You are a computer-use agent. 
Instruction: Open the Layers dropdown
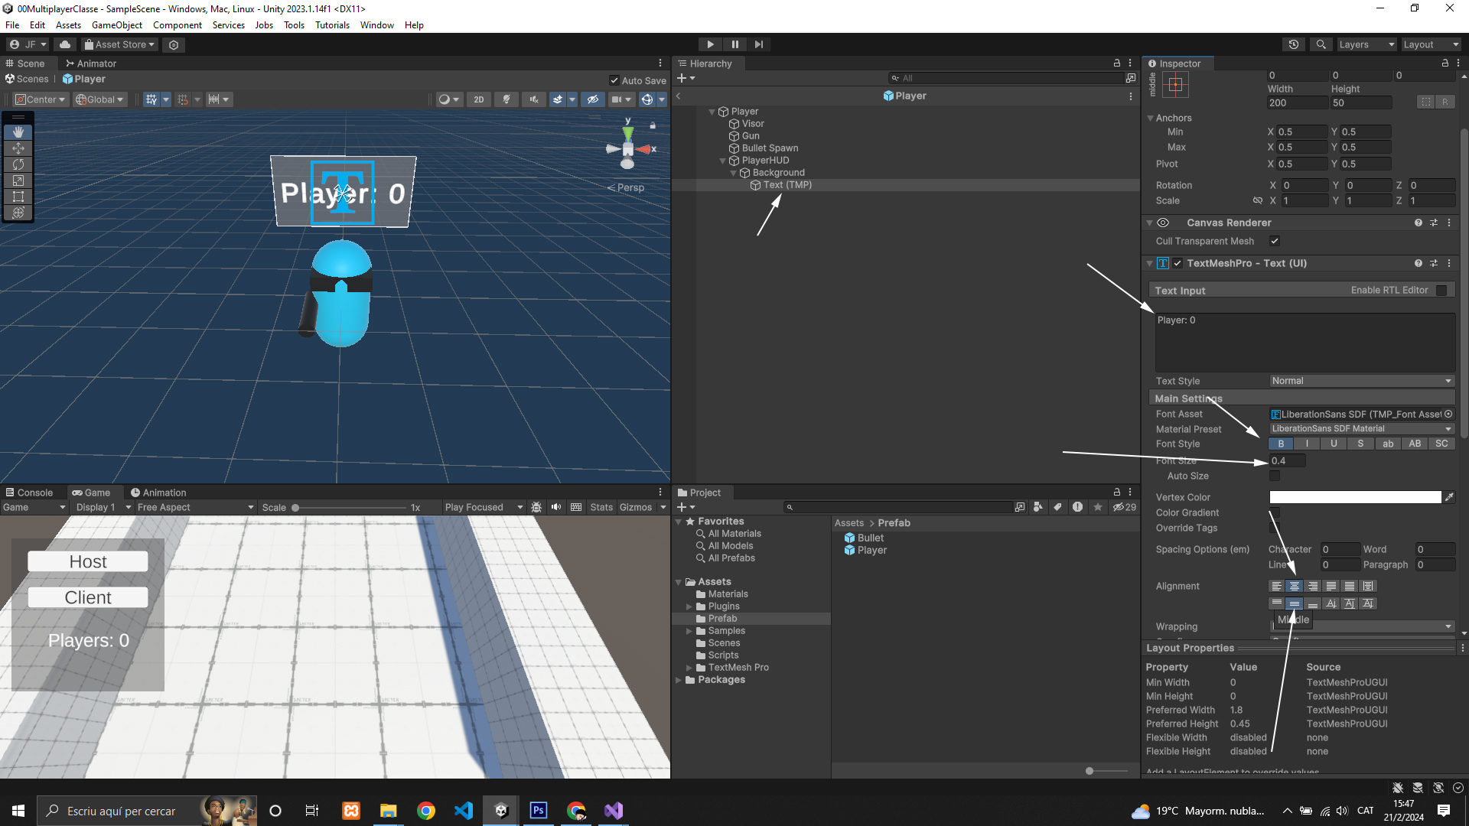point(1366,44)
